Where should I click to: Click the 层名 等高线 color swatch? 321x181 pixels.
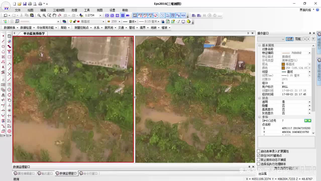point(283,64)
